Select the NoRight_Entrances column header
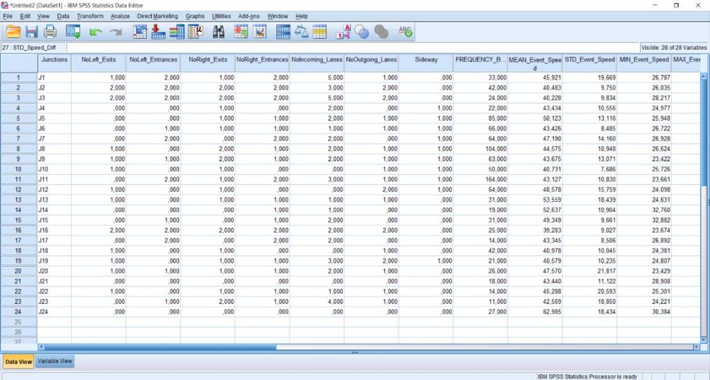The height and width of the screenshot is (380, 710). (262, 63)
